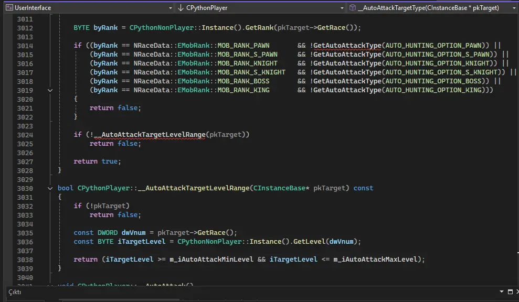Click 'return false;' on line 3021
The height and width of the screenshot is (302, 519).
(x=115, y=108)
